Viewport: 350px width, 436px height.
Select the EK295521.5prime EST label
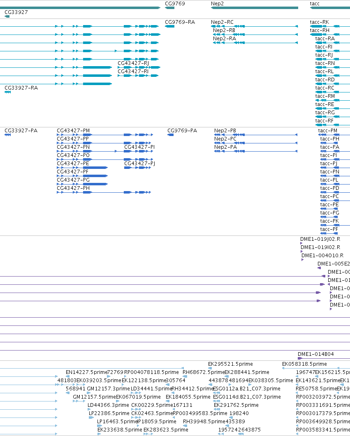230,364
